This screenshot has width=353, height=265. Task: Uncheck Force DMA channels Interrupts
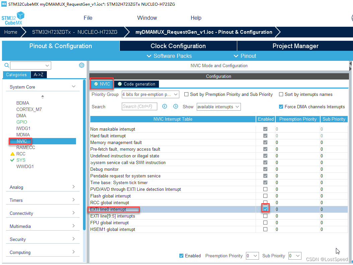click(x=281, y=107)
